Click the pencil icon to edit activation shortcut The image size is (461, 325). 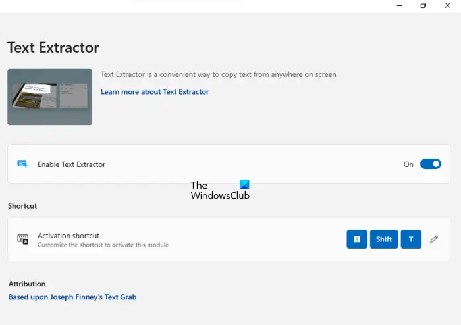coord(433,239)
